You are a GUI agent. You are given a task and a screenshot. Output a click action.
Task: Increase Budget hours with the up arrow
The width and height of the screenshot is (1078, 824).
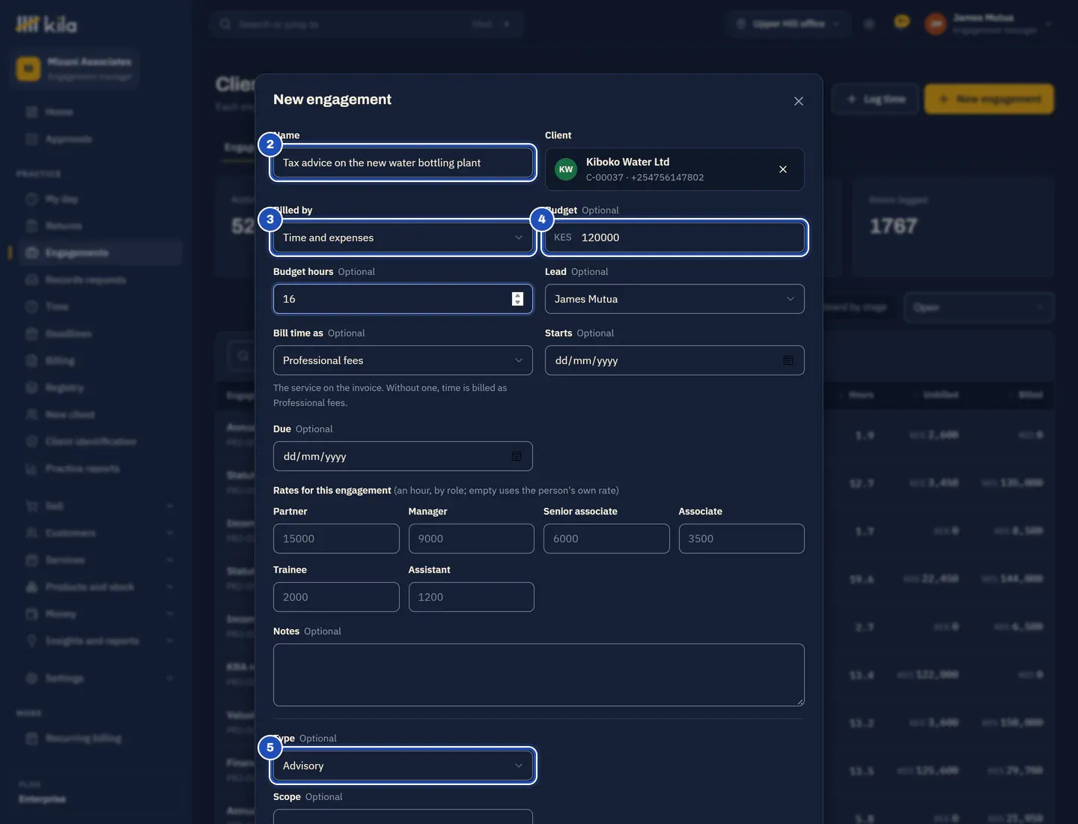pos(517,295)
